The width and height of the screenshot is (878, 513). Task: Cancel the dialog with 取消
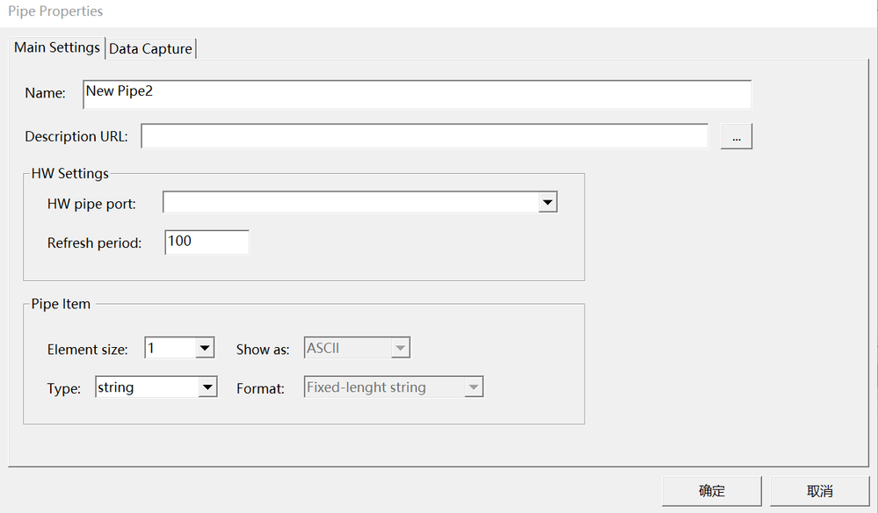[819, 491]
